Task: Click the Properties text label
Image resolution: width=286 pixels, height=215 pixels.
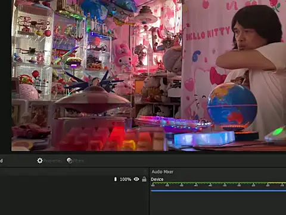Action: [52, 161]
